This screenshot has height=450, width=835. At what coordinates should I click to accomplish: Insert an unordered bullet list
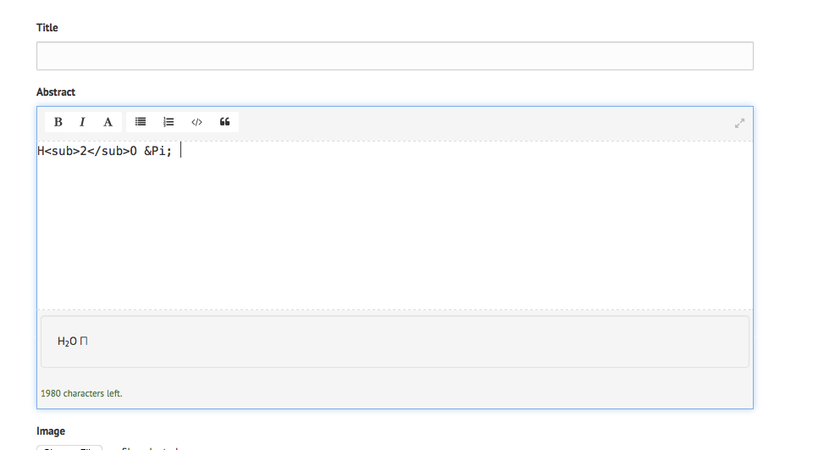pyautogui.click(x=141, y=122)
